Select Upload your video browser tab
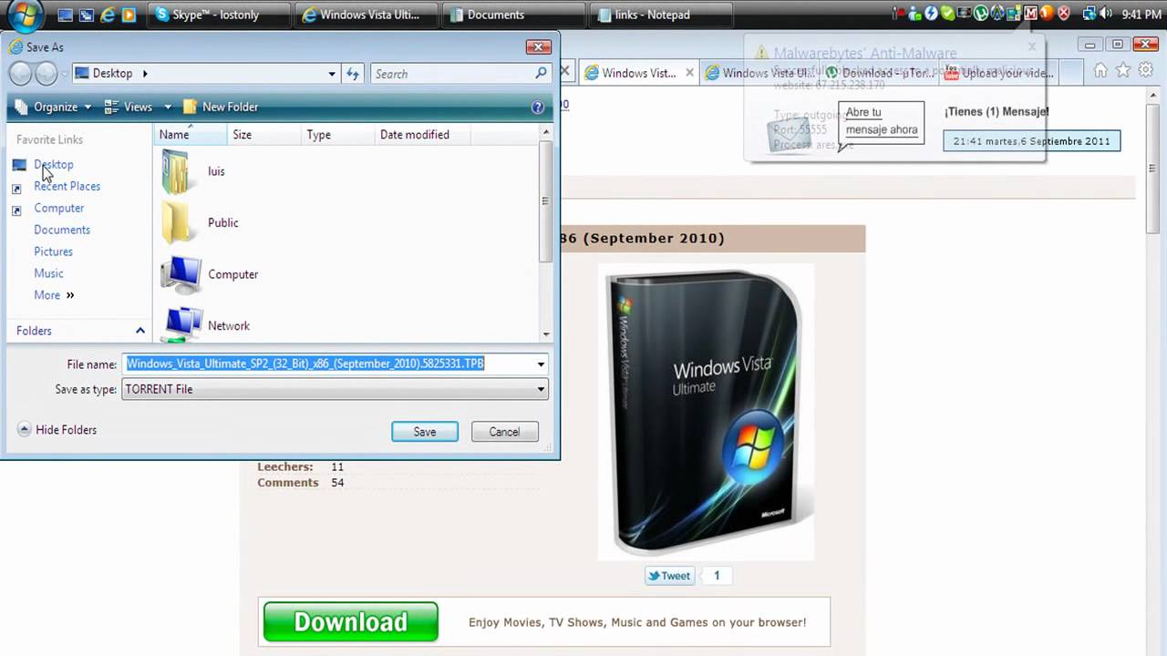This screenshot has width=1167, height=656. [1000, 73]
